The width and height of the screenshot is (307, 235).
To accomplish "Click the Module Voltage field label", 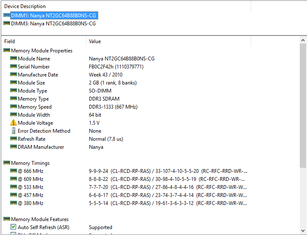I will coord(36,123).
